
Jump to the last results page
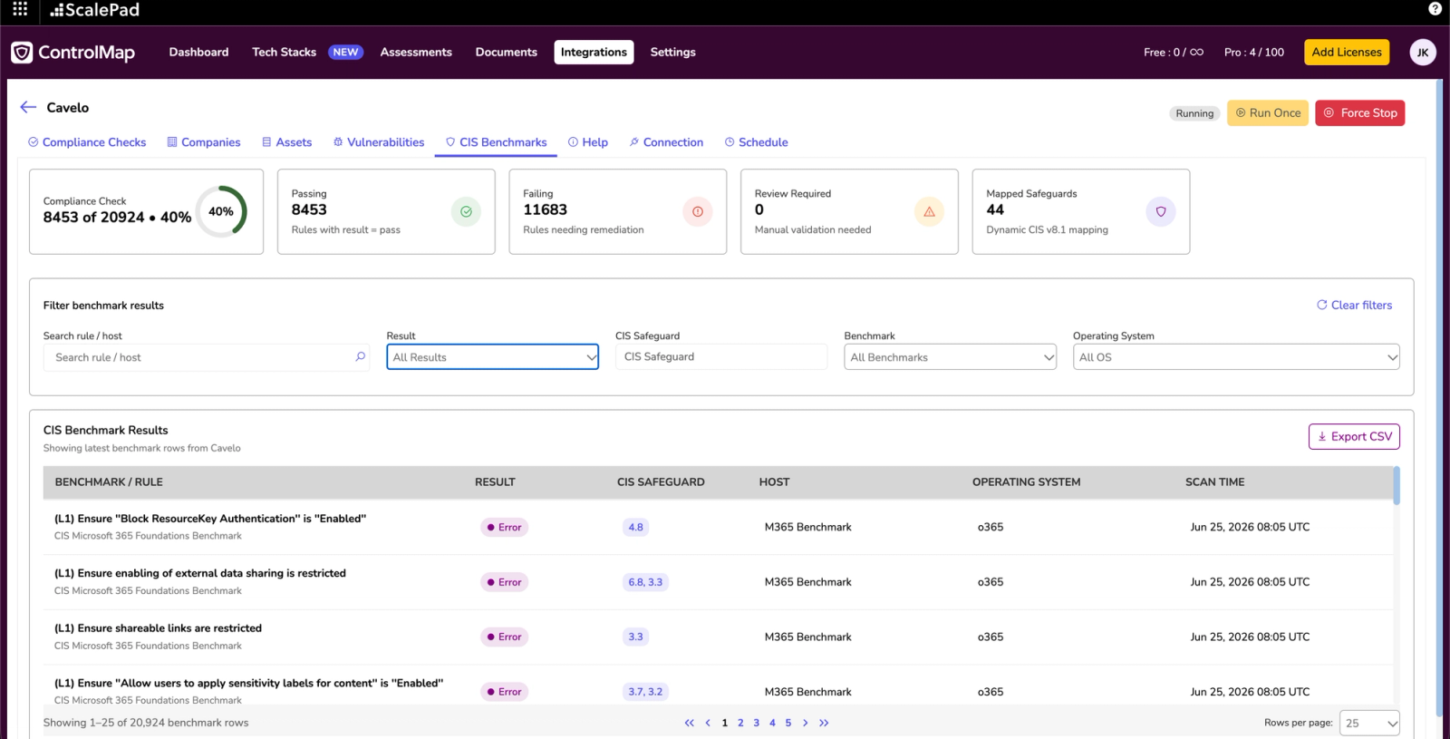[x=824, y=723]
